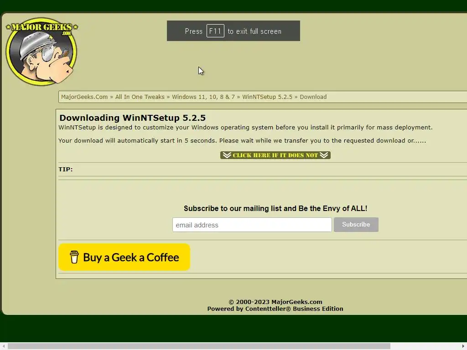The height and width of the screenshot is (350, 467).
Task: Go to Windows 11, 10, 8 & 7 breadcrumb
Action: coord(203,97)
